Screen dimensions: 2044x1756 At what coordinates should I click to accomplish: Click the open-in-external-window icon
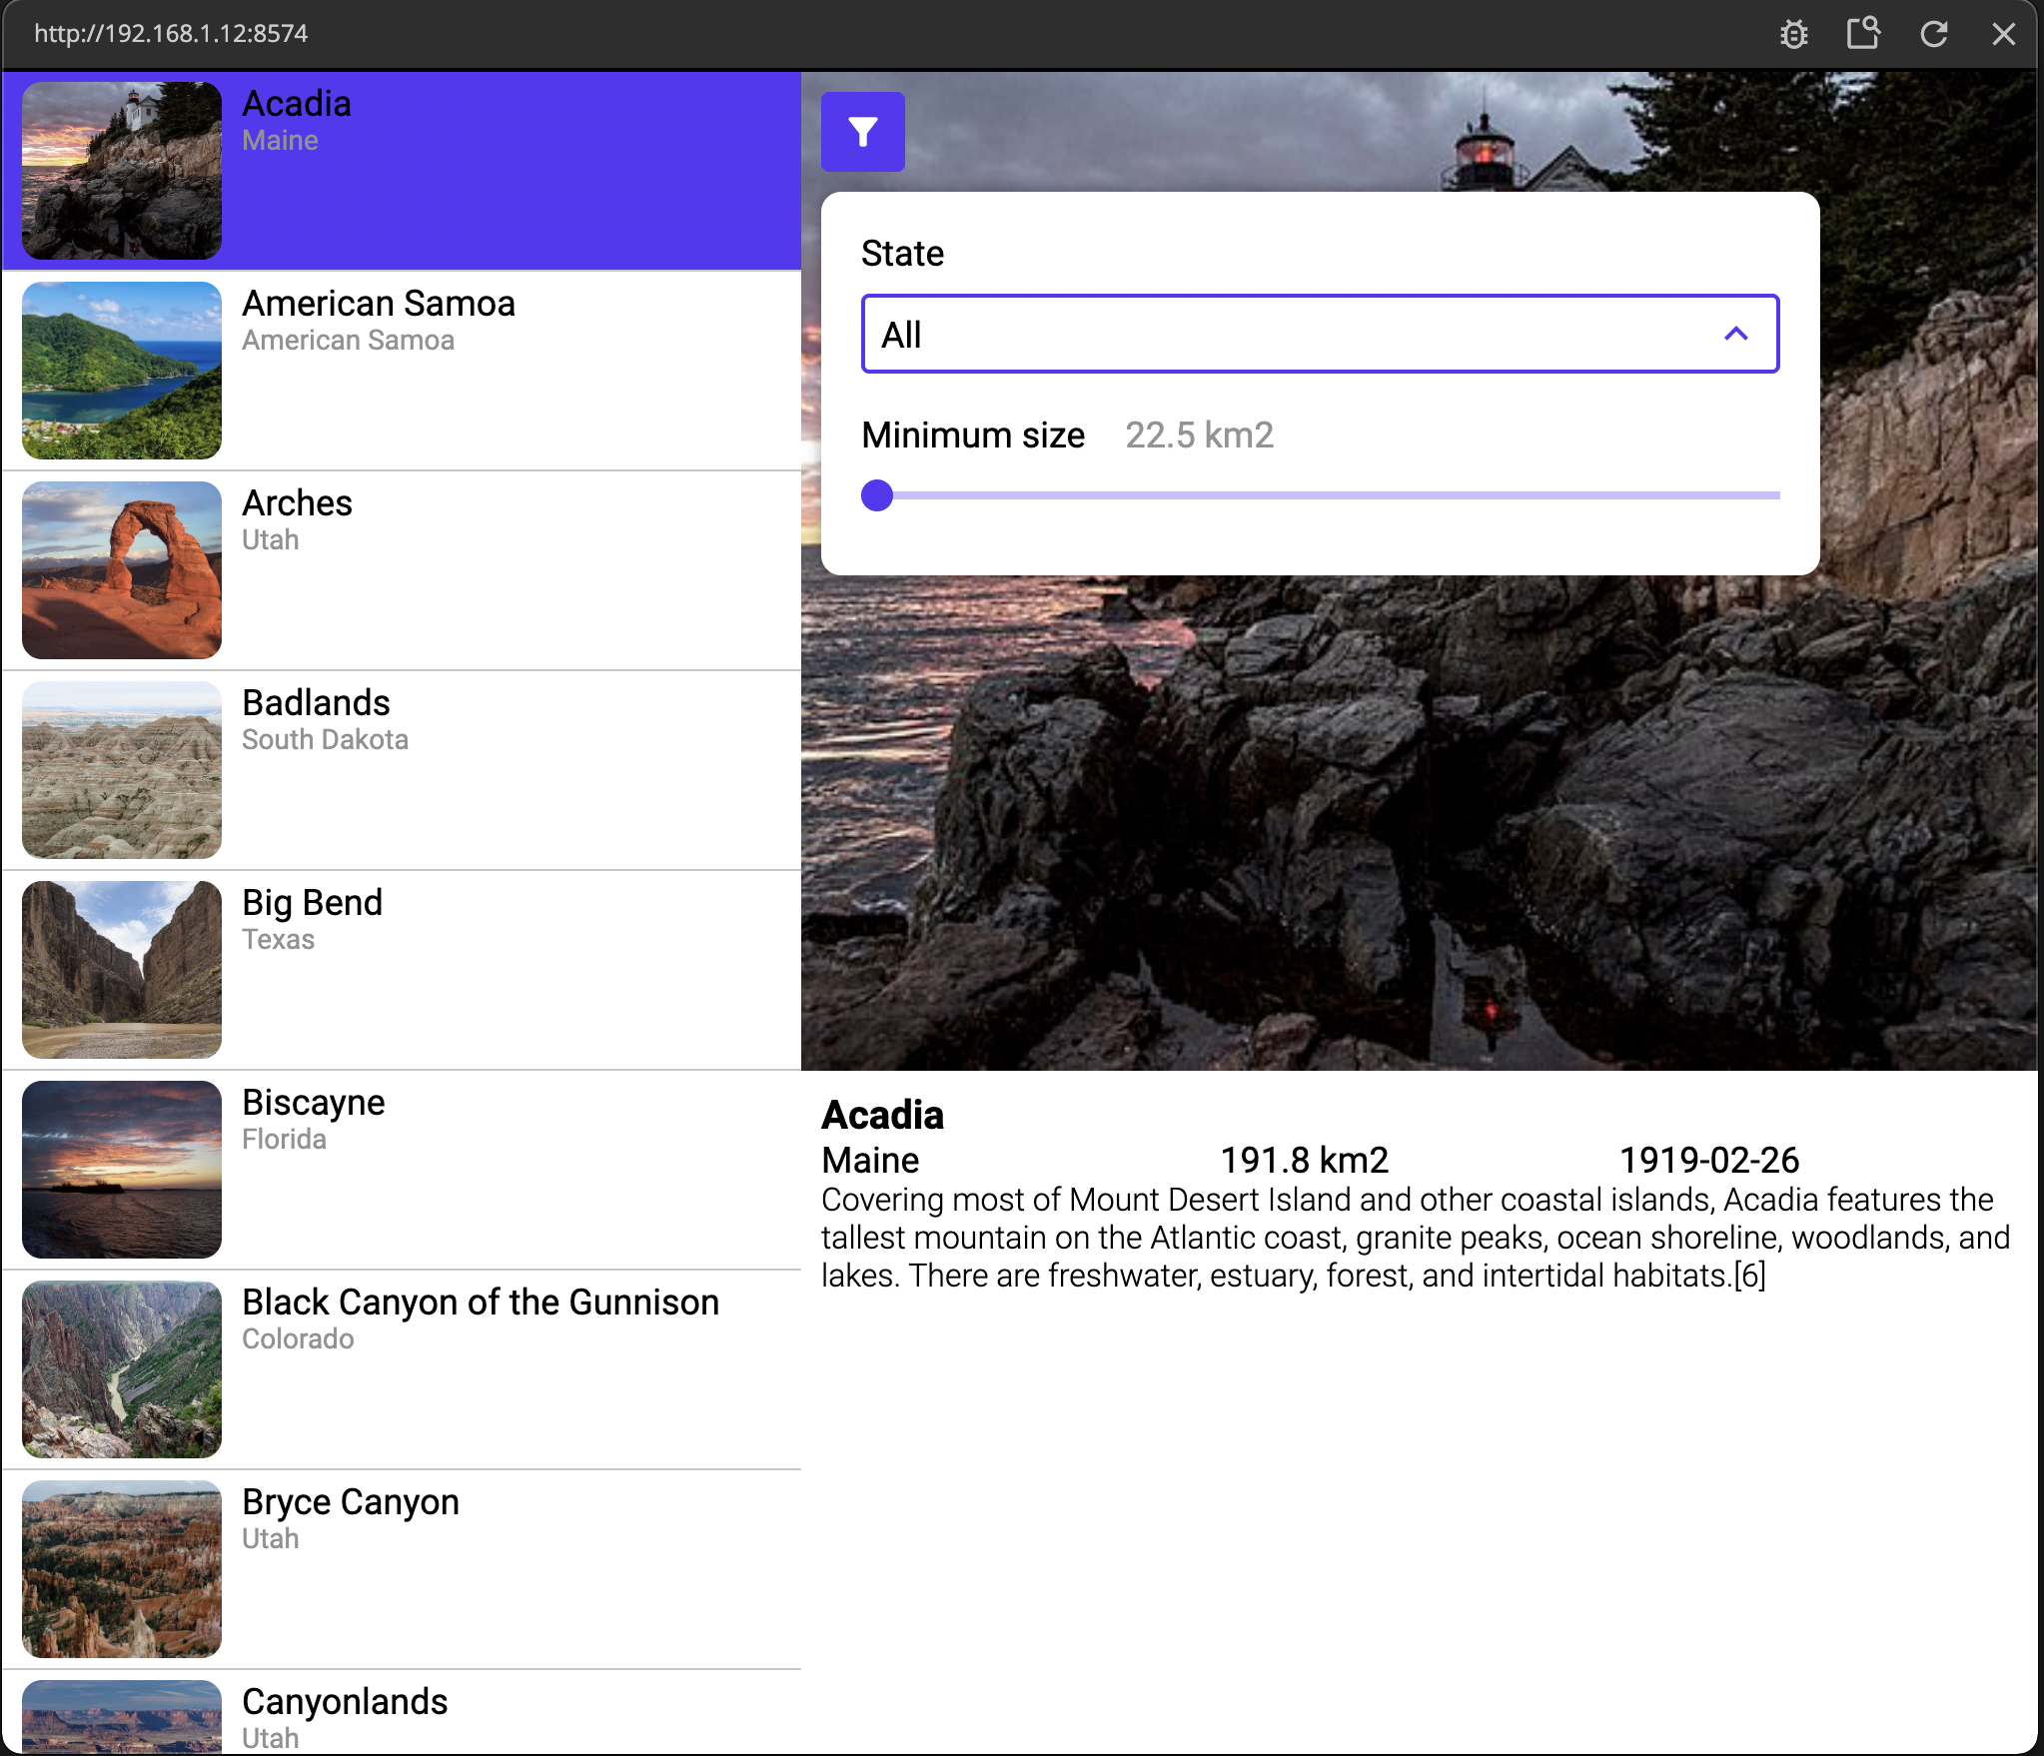click(x=1863, y=34)
